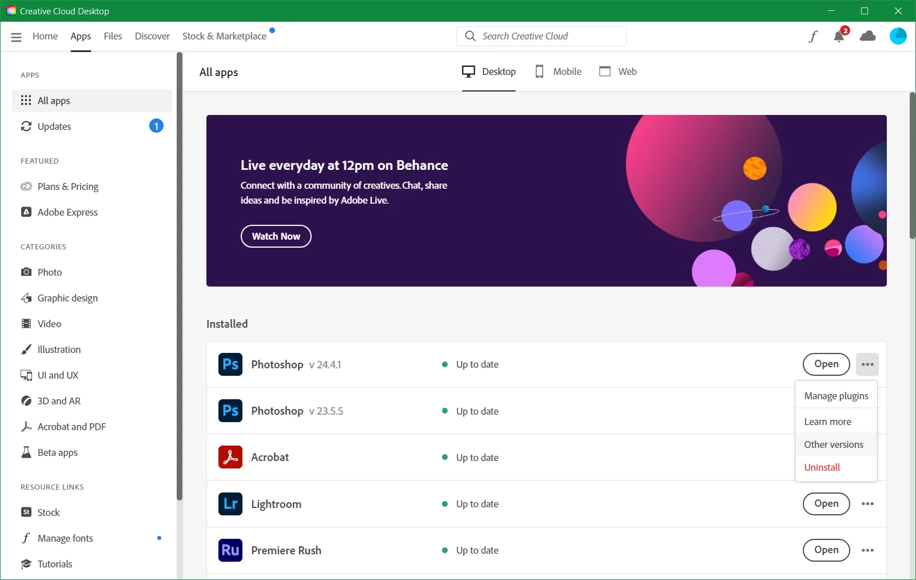The height and width of the screenshot is (580, 916).
Task: Click Watch Now on the Behance banner
Action: coord(276,236)
